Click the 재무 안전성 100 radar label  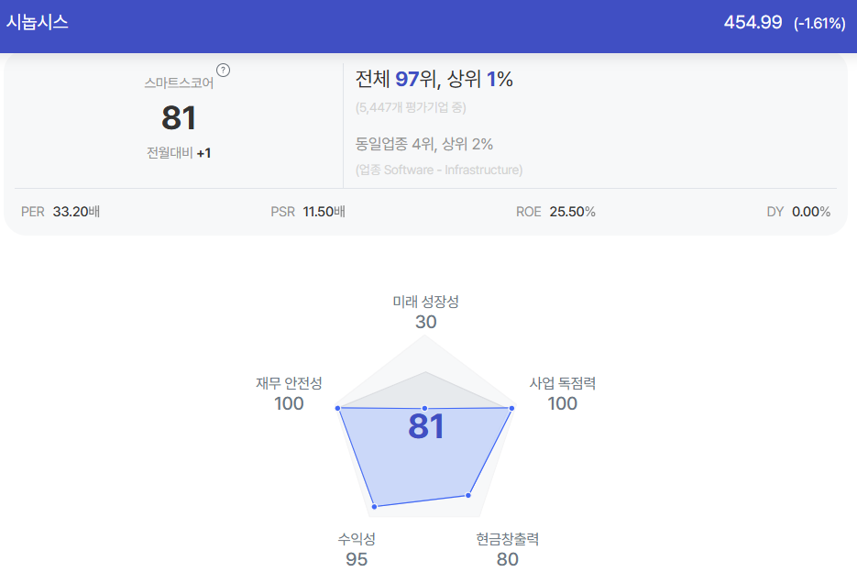pos(289,394)
